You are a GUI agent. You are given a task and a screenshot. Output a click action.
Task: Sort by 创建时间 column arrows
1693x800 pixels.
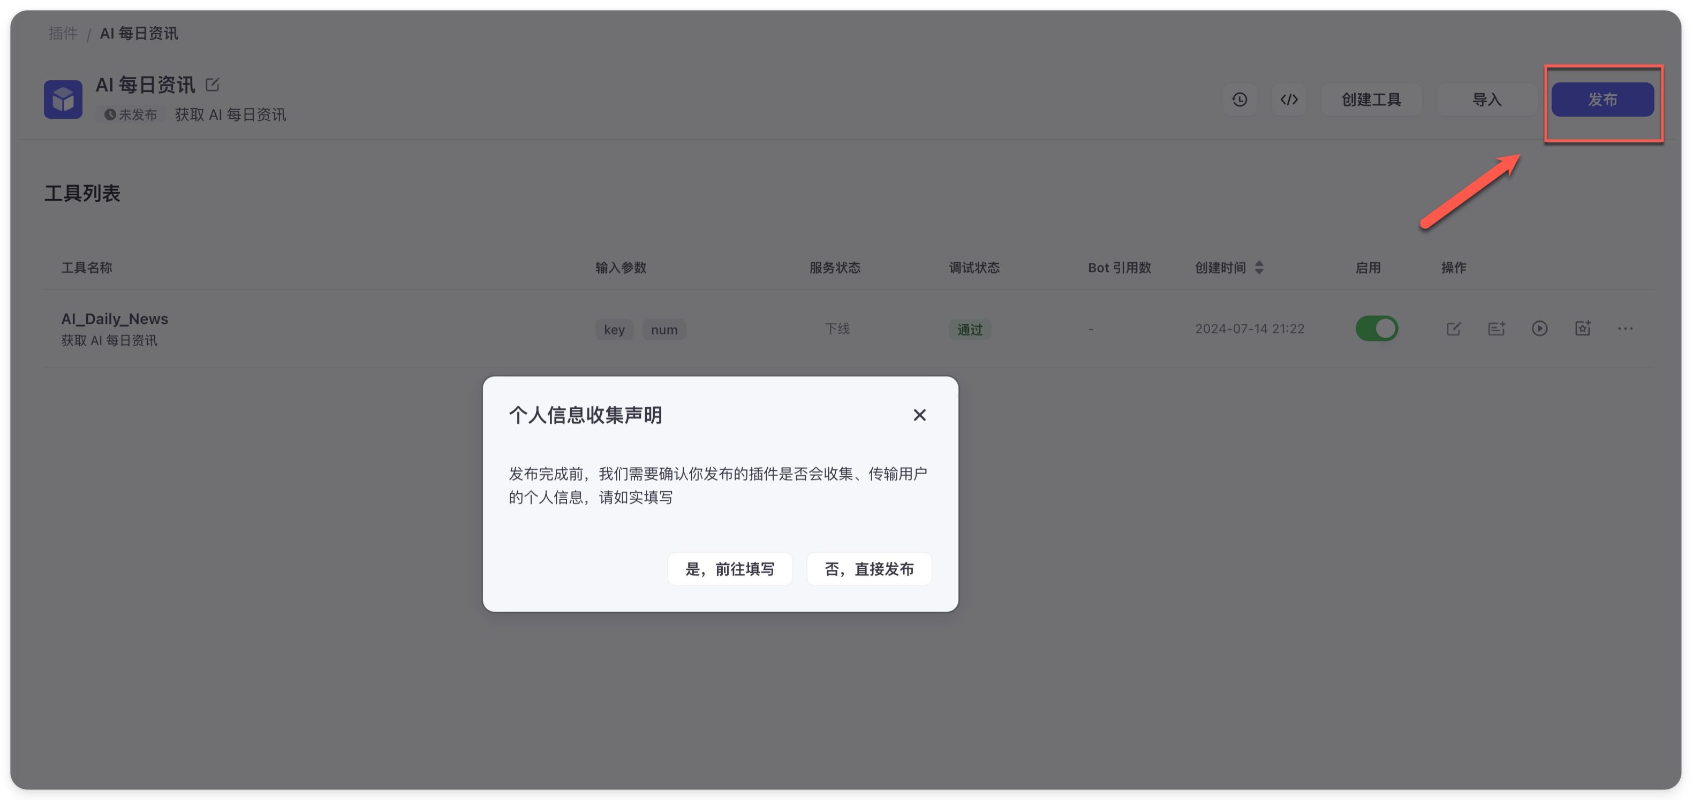pyautogui.click(x=1259, y=268)
